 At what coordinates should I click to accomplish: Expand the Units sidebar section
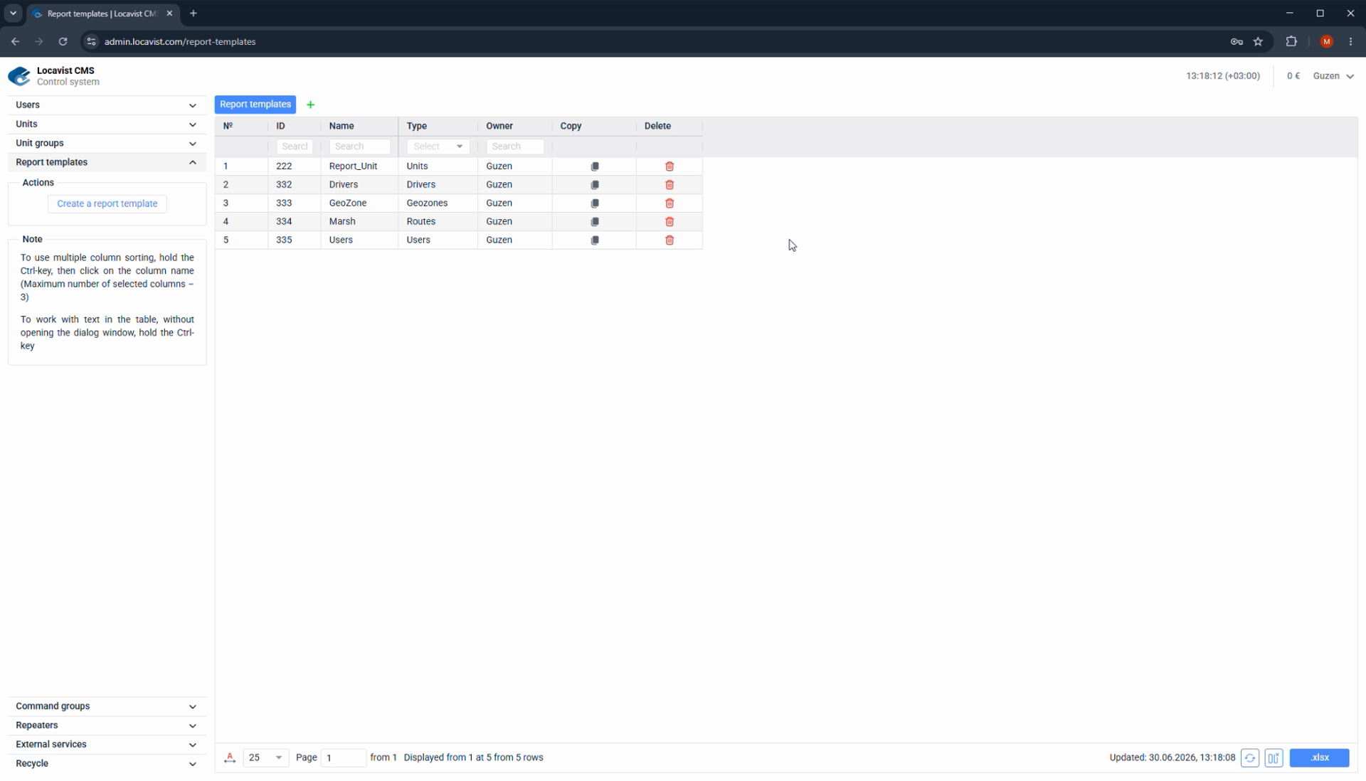click(107, 124)
